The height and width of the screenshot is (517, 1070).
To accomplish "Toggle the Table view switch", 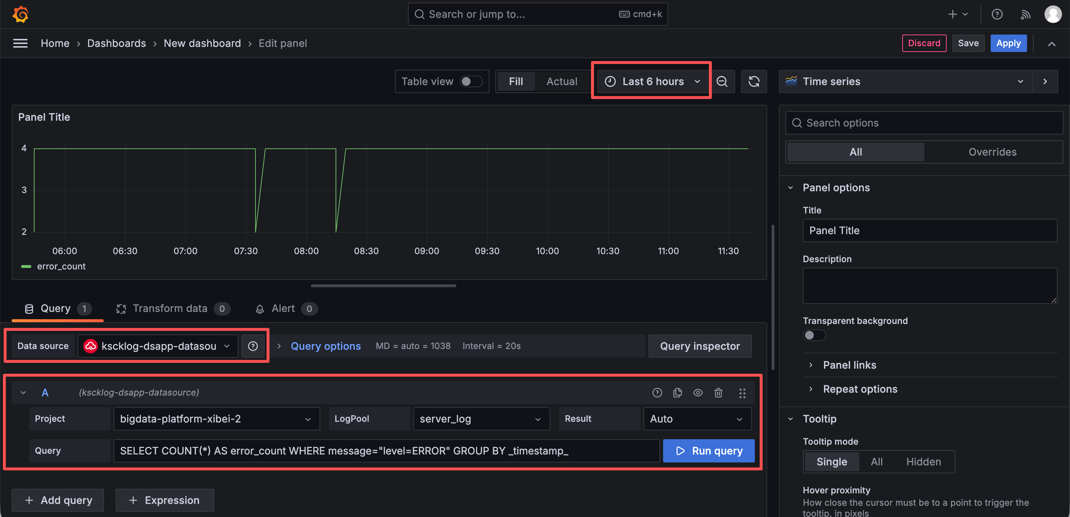I will [x=471, y=81].
